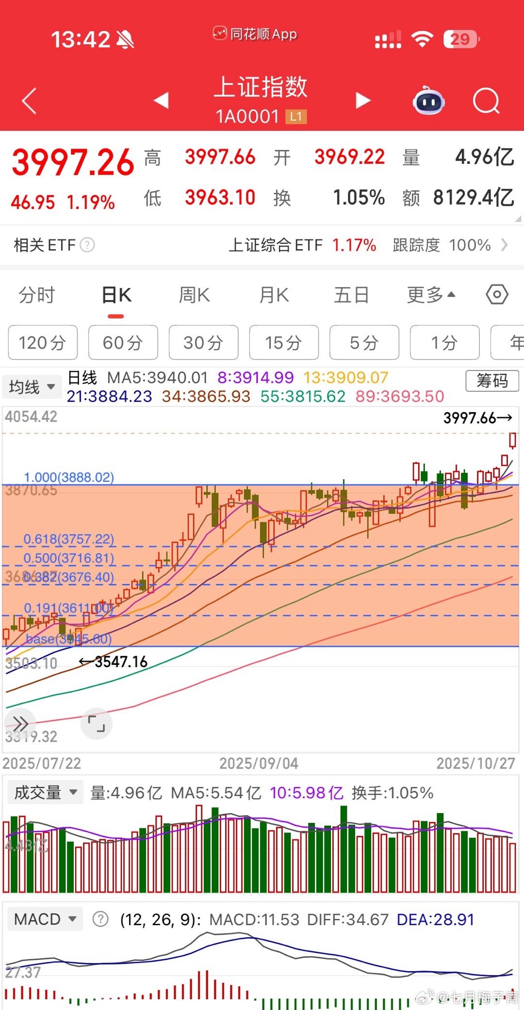Tap MA5:3940.01 legend value
This screenshot has height=1010, width=524.
click(158, 377)
